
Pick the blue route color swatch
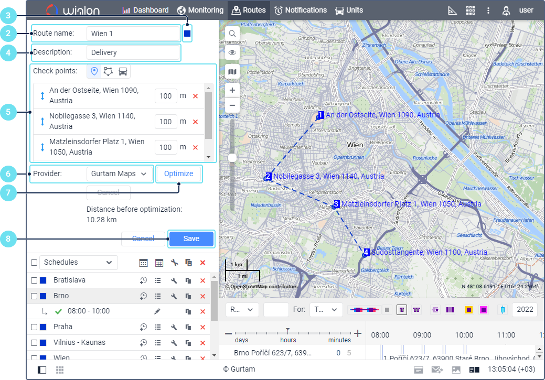click(187, 34)
